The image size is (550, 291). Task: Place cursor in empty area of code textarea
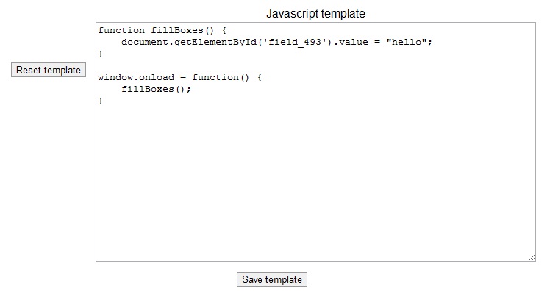point(315,182)
